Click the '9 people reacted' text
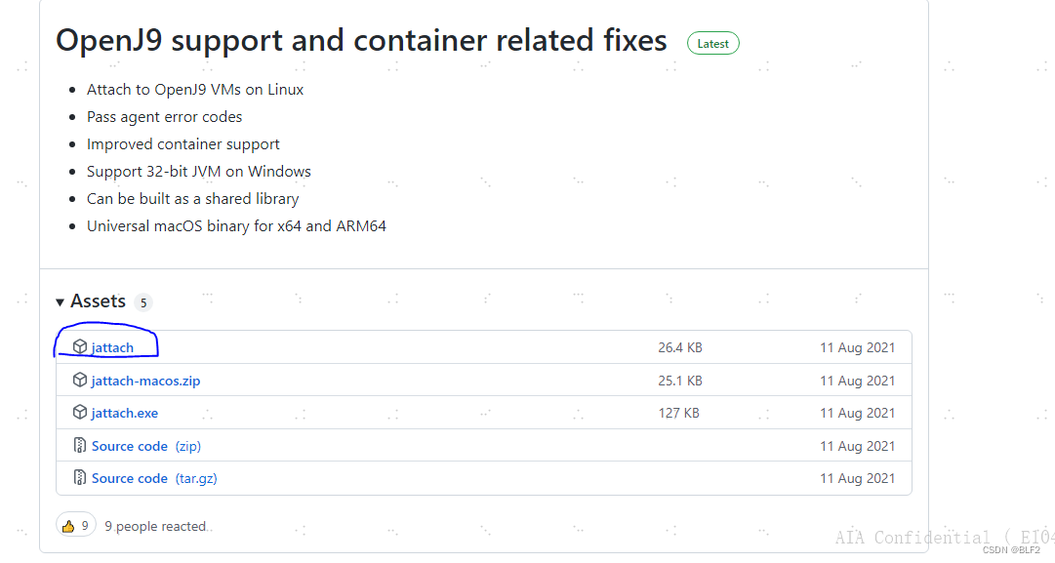1055x563 pixels. [155, 526]
